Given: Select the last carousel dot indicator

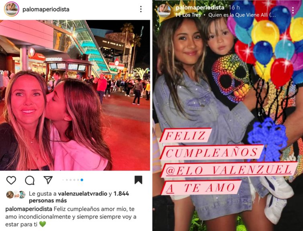Looking at the screenshot, I should (82, 180).
